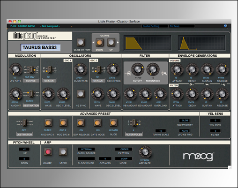The image size is (238, 188).
Task: Click the Tuning Scale value field
Action: 161,131
